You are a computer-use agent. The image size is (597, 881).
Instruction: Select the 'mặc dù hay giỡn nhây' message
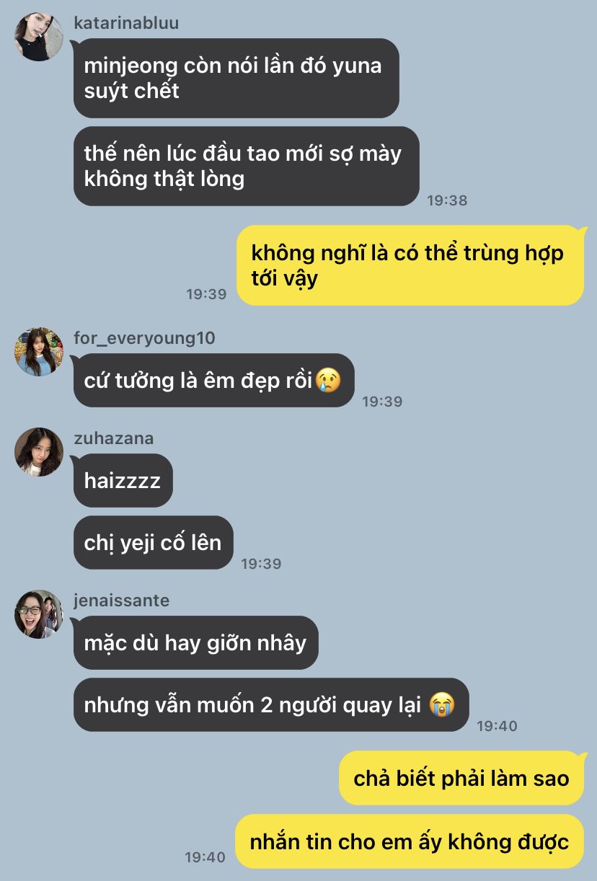coord(196,642)
